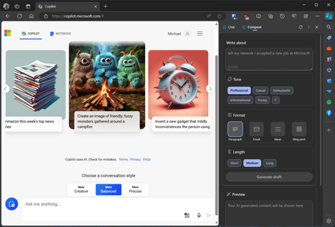The width and height of the screenshot is (335, 227).
Task: Refresh the Copilot sidebar pane
Action: [300, 27]
